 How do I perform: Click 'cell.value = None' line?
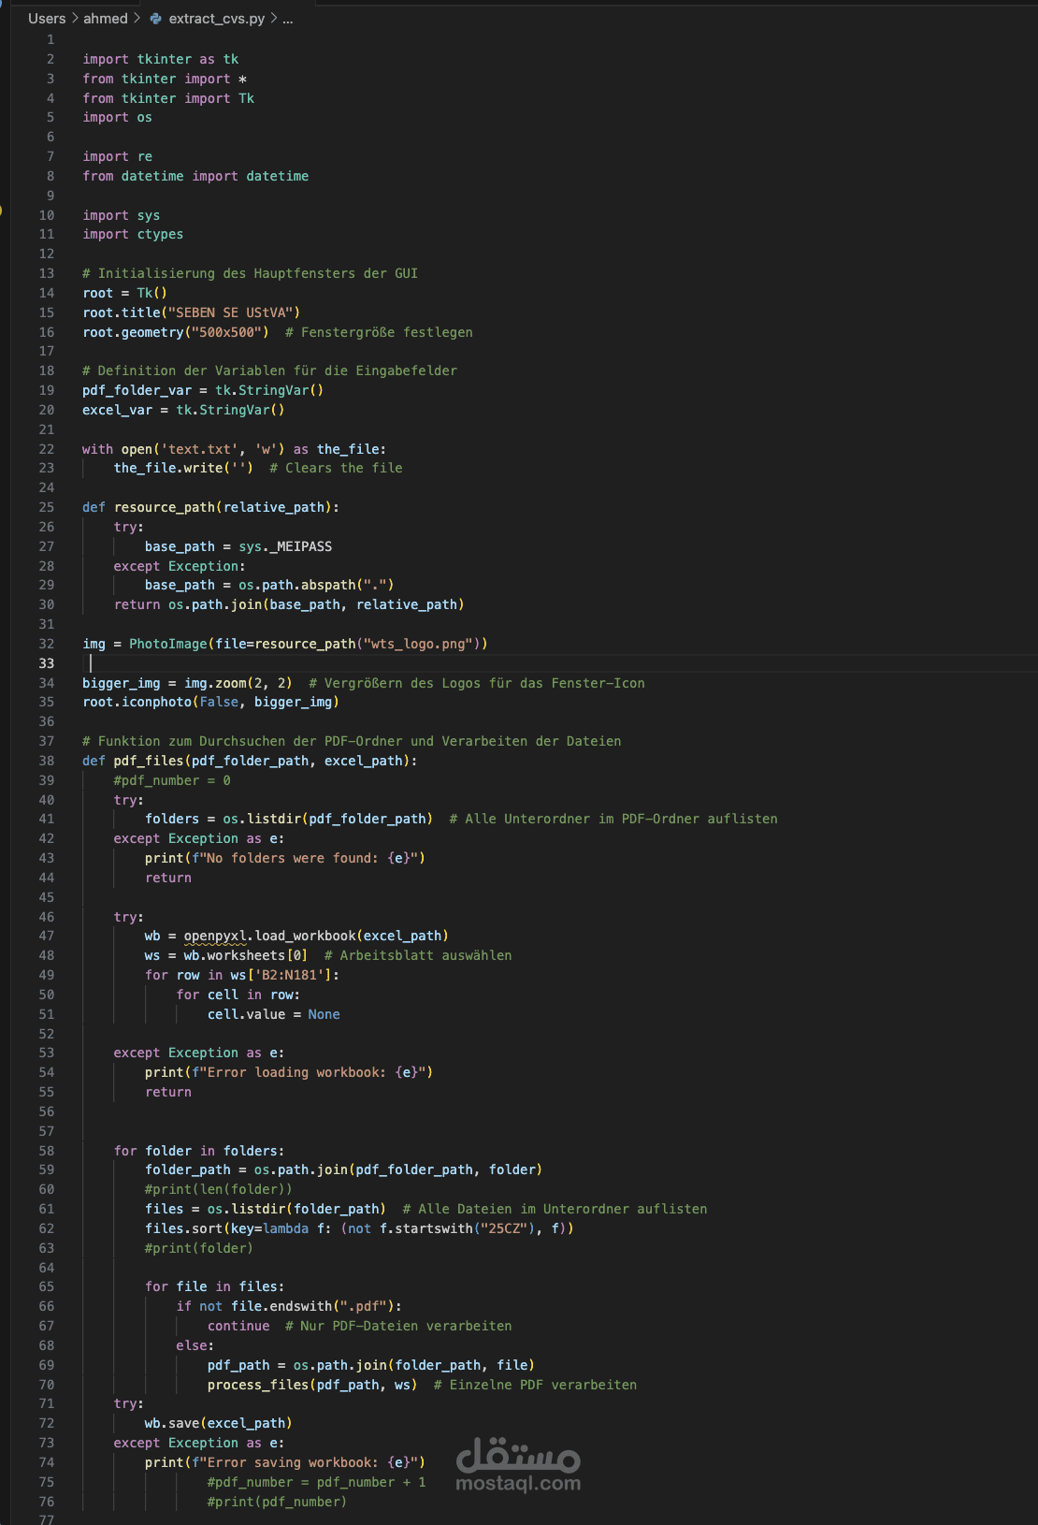click(x=274, y=1014)
